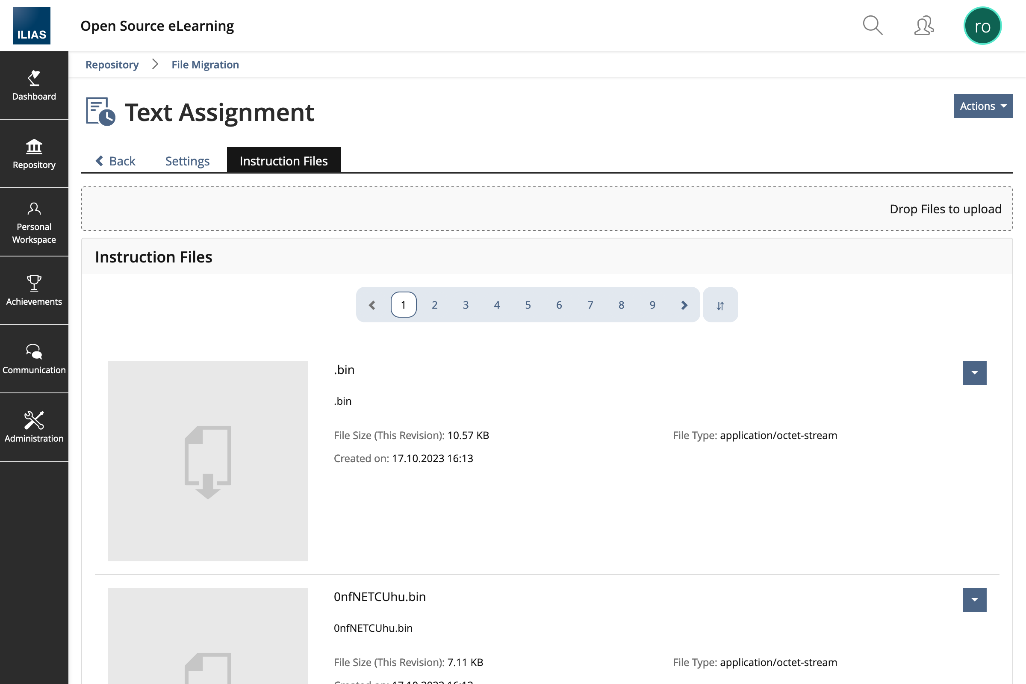This screenshot has height=684, width=1026.
Task: Open Achievements trophy sidebar item
Action: tap(34, 291)
